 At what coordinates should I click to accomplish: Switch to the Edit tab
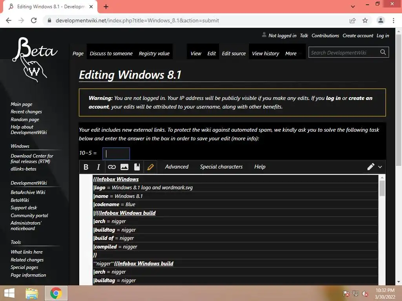click(x=212, y=53)
